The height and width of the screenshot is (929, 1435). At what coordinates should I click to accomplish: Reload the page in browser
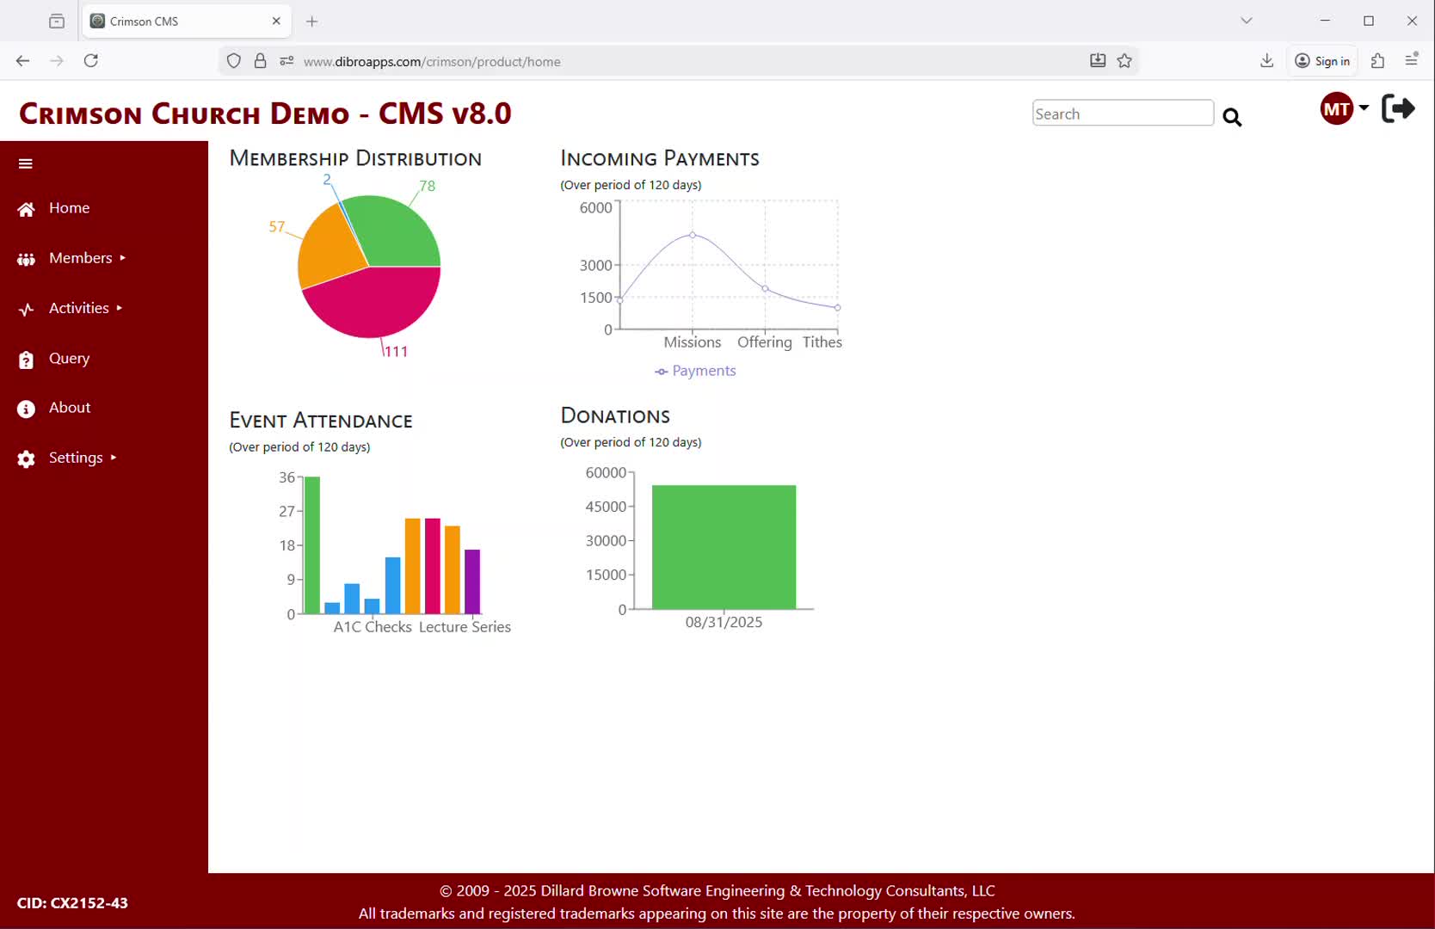click(x=91, y=61)
